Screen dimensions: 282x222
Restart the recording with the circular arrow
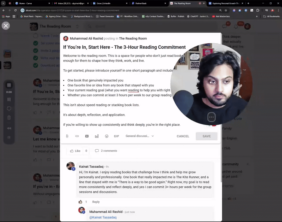click(9, 109)
